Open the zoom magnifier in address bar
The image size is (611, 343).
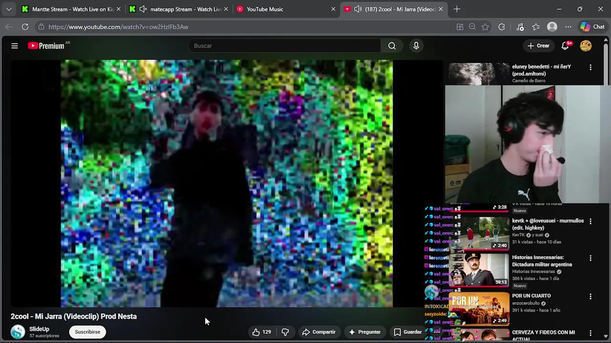[x=473, y=27]
